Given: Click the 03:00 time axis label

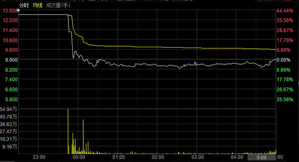Looking at the screenshot, I should pyautogui.click(x=197, y=157).
